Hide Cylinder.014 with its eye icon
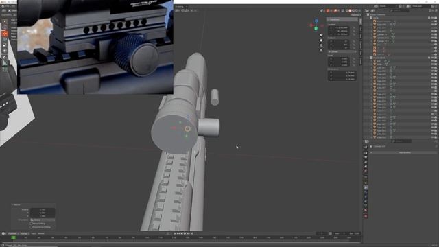439x247 pixels. click(x=432, y=38)
